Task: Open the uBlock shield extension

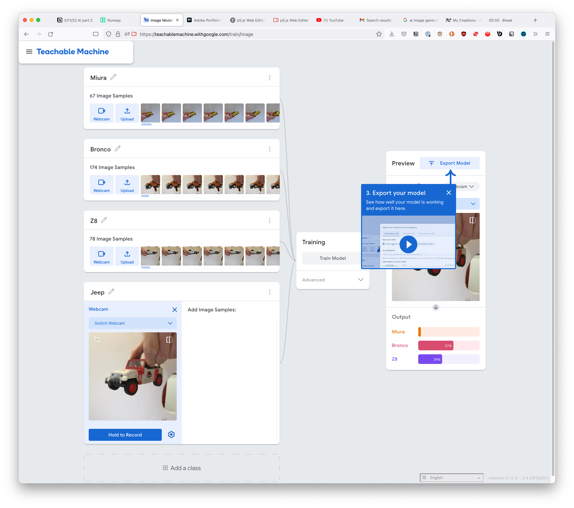Action: click(x=464, y=34)
